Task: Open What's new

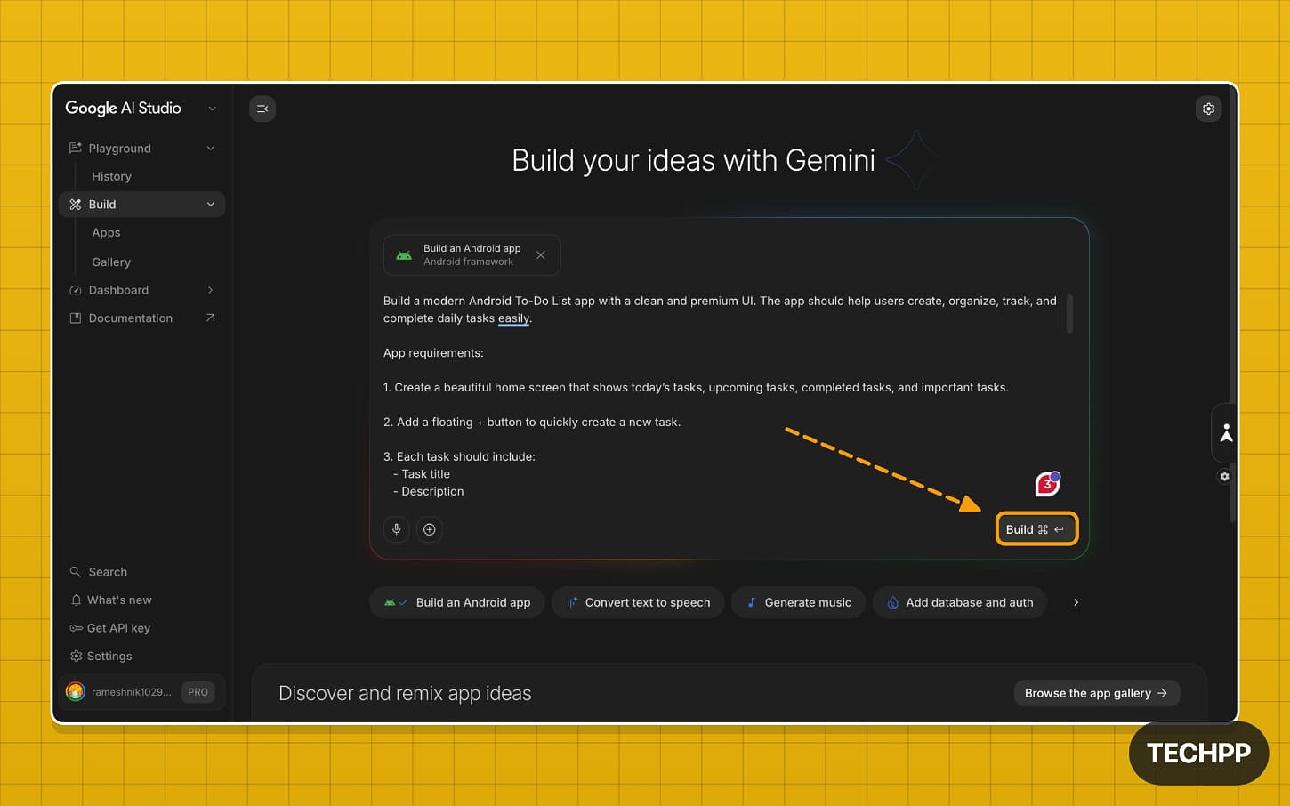Action: [x=119, y=600]
